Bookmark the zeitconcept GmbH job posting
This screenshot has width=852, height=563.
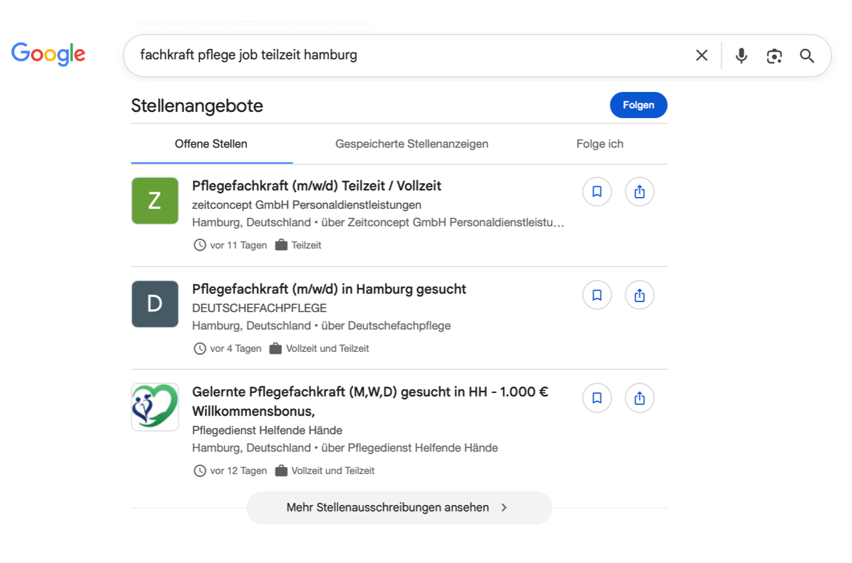coord(597,192)
